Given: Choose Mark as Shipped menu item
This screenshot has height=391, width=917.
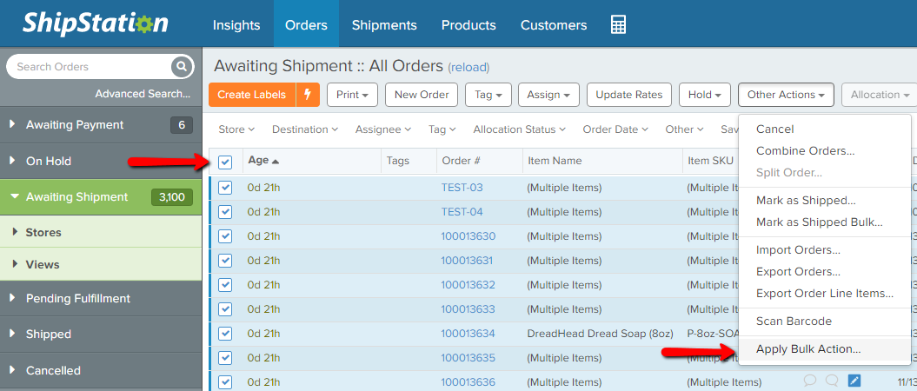Looking at the screenshot, I should (x=825, y=201).
